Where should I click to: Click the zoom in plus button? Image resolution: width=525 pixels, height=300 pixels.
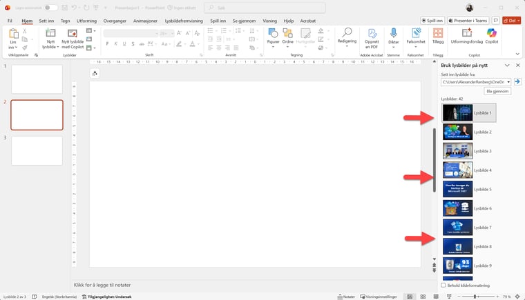[497, 297]
